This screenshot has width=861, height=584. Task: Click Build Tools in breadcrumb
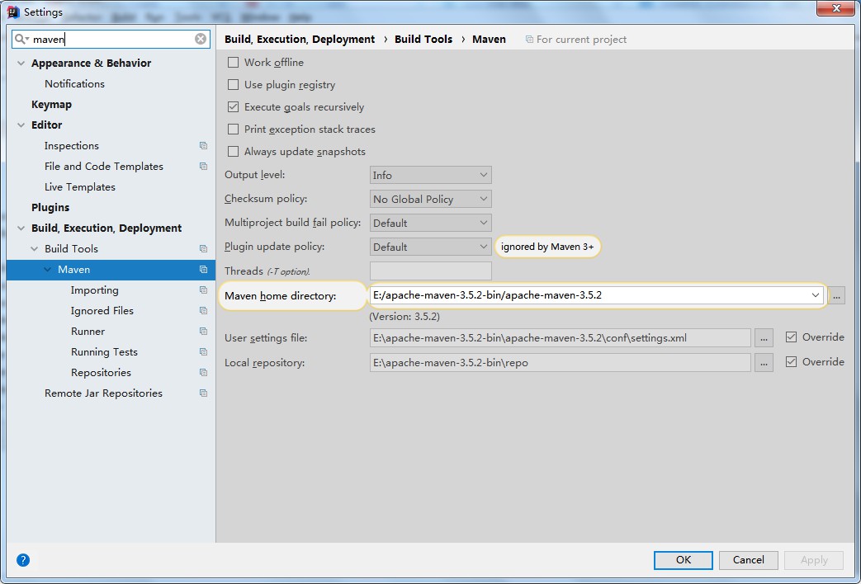423,40
